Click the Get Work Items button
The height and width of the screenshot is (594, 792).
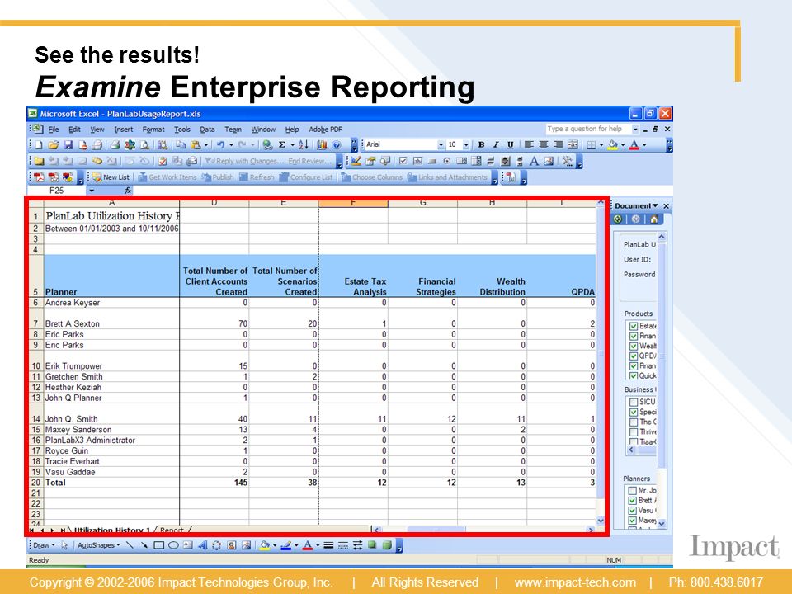167,177
